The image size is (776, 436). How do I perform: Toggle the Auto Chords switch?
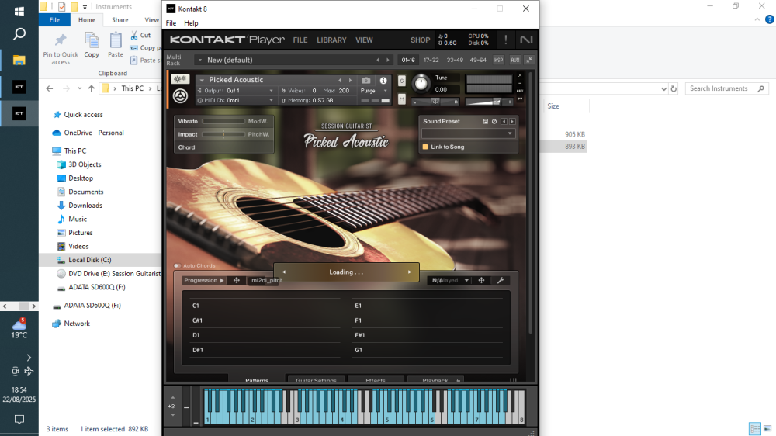[x=177, y=266]
